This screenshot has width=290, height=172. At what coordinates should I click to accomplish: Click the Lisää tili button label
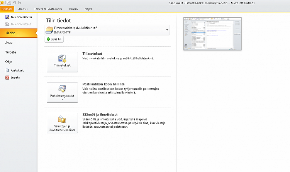(x=56, y=39)
